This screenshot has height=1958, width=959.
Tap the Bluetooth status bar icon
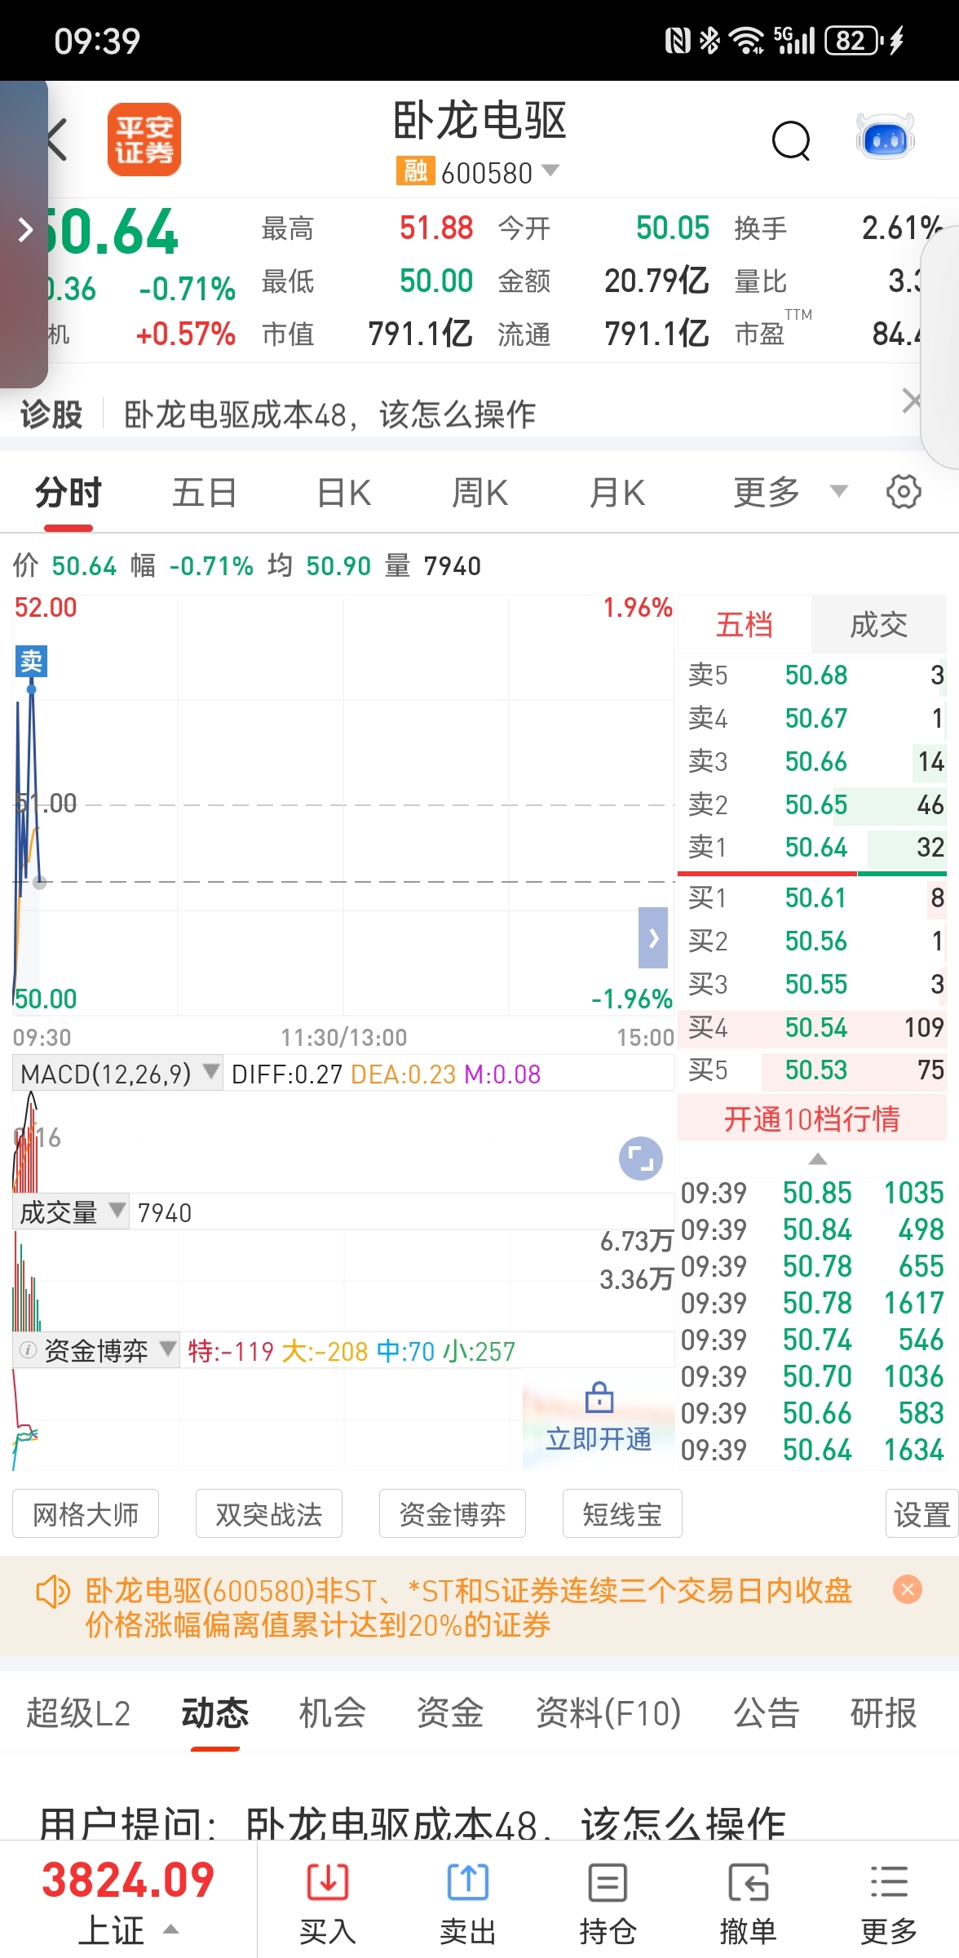pyautogui.click(x=710, y=40)
